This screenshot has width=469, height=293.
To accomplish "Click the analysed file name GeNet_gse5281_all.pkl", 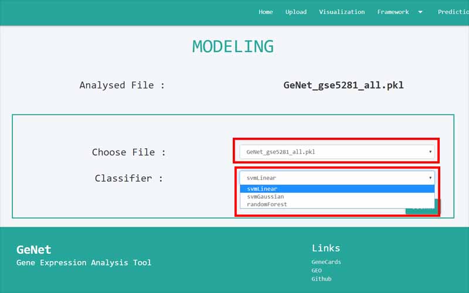I will click(343, 85).
